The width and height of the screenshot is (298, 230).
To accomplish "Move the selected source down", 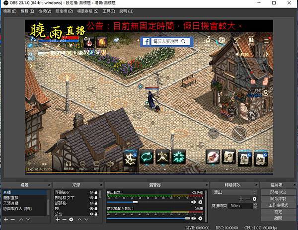I will (x=86, y=220).
